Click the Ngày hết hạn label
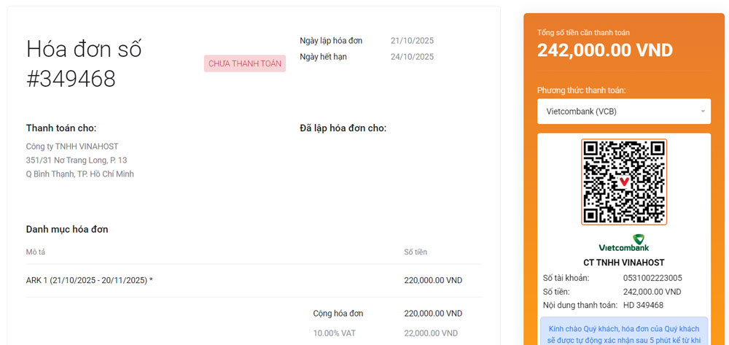 [x=323, y=57]
